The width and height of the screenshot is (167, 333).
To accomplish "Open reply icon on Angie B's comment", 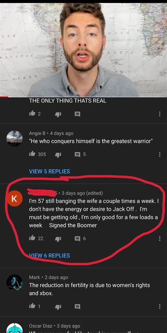I will point(78,154).
